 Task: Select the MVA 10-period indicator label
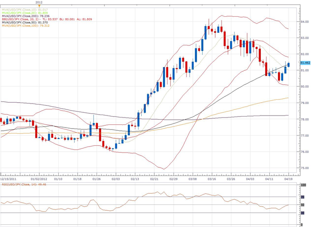tap(21, 9)
